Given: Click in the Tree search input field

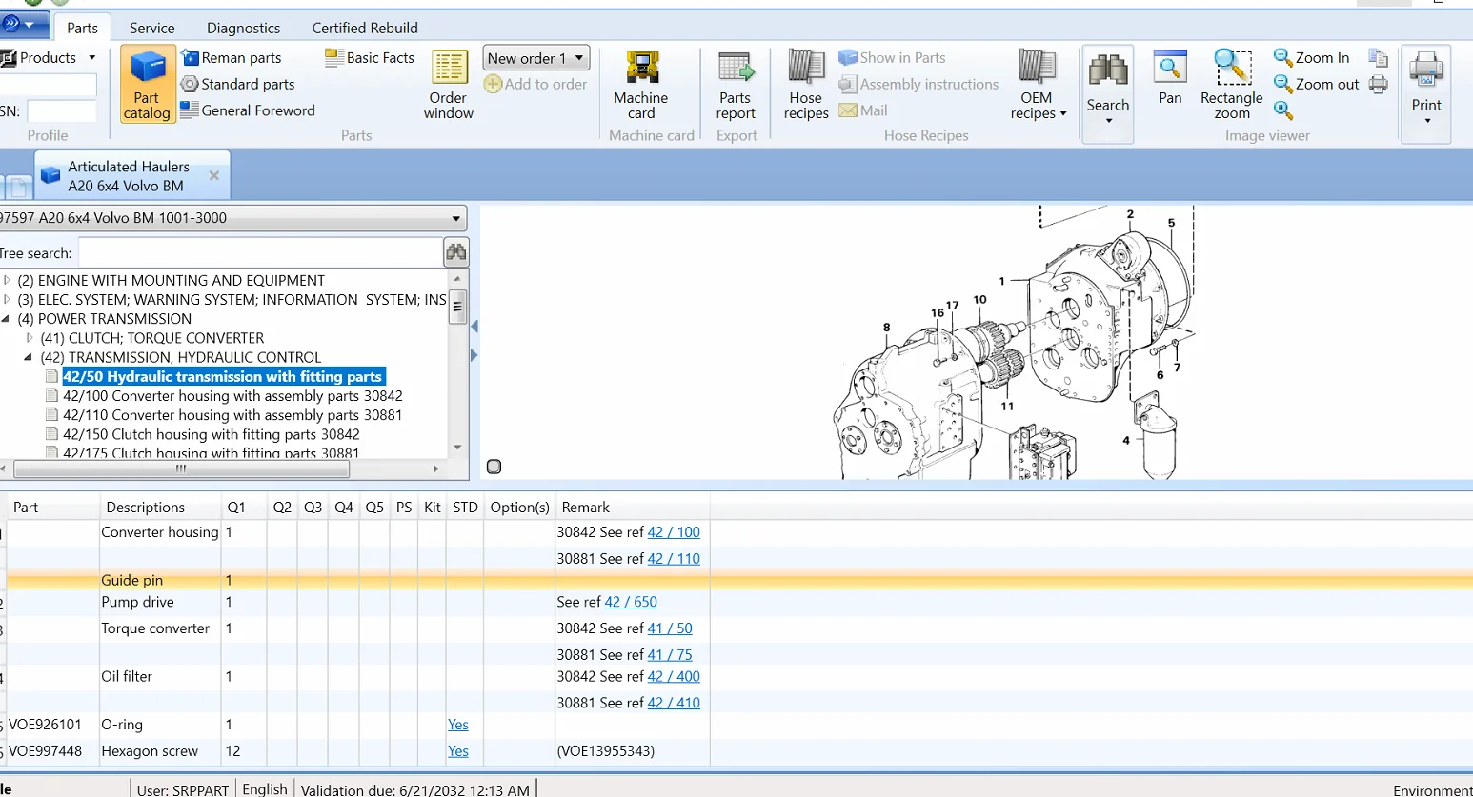Looking at the screenshot, I should (259, 253).
